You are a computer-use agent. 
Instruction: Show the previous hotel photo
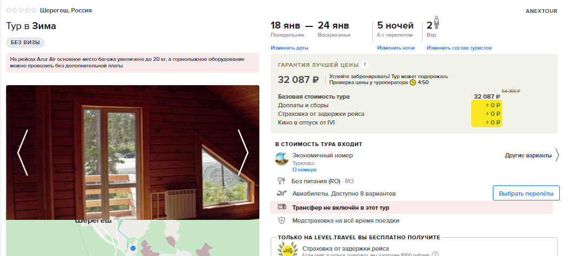tap(23, 153)
